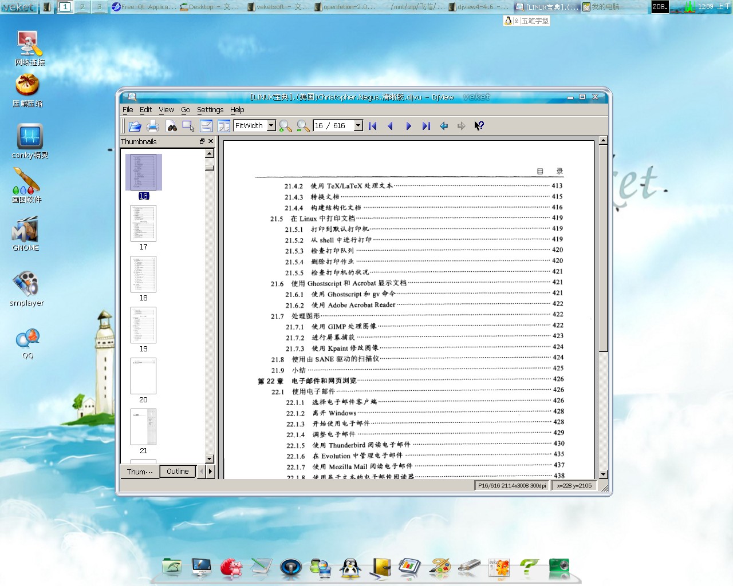Click the page number field showing 16 / 616
The height and width of the screenshot is (586, 733).
333,125
